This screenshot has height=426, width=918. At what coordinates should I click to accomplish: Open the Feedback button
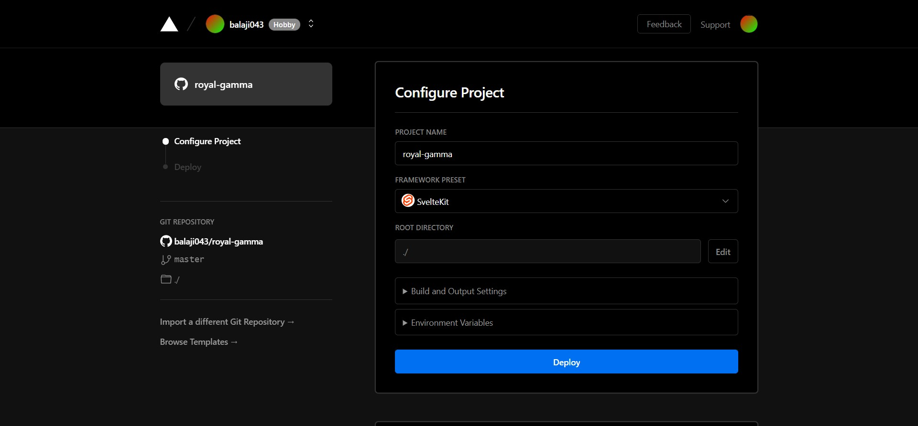pos(664,24)
